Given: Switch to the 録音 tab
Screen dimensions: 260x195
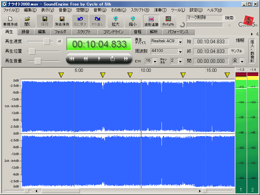Looking at the screenshot, I should [x=25, y=32].
